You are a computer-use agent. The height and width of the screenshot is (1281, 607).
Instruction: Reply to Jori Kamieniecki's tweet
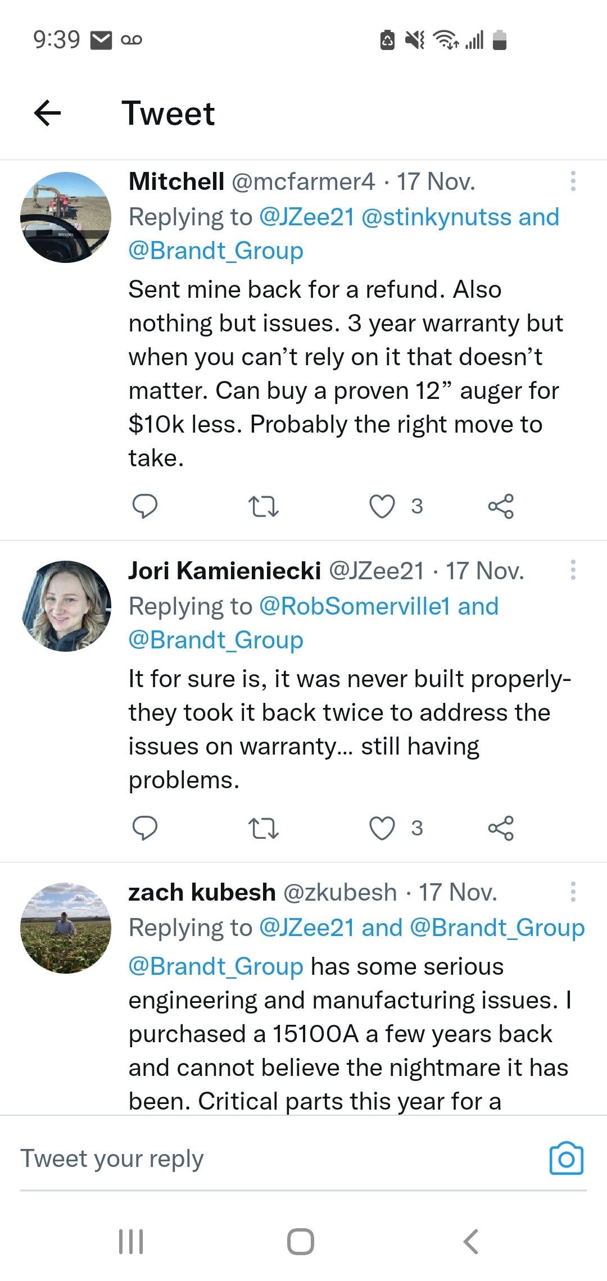click(x=144, y=828)
